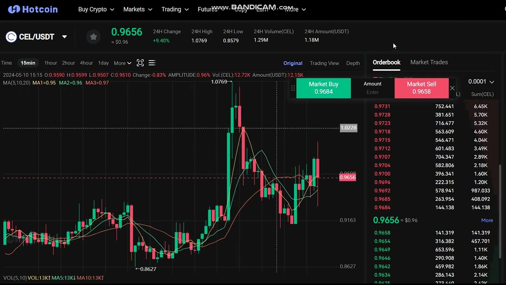
Task: Select ask price 0.9728 in orderbook
Action: [382, 115]
